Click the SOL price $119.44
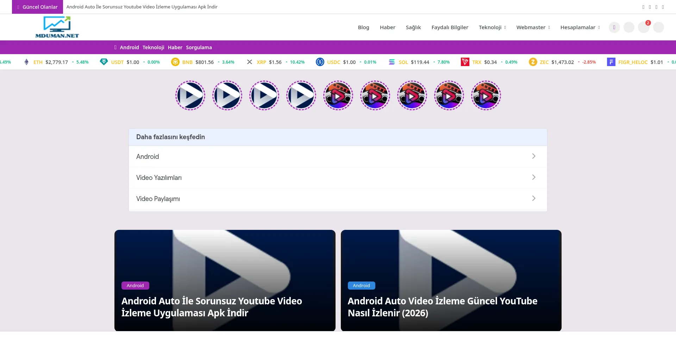676x349 pixels. coord(420,62)
